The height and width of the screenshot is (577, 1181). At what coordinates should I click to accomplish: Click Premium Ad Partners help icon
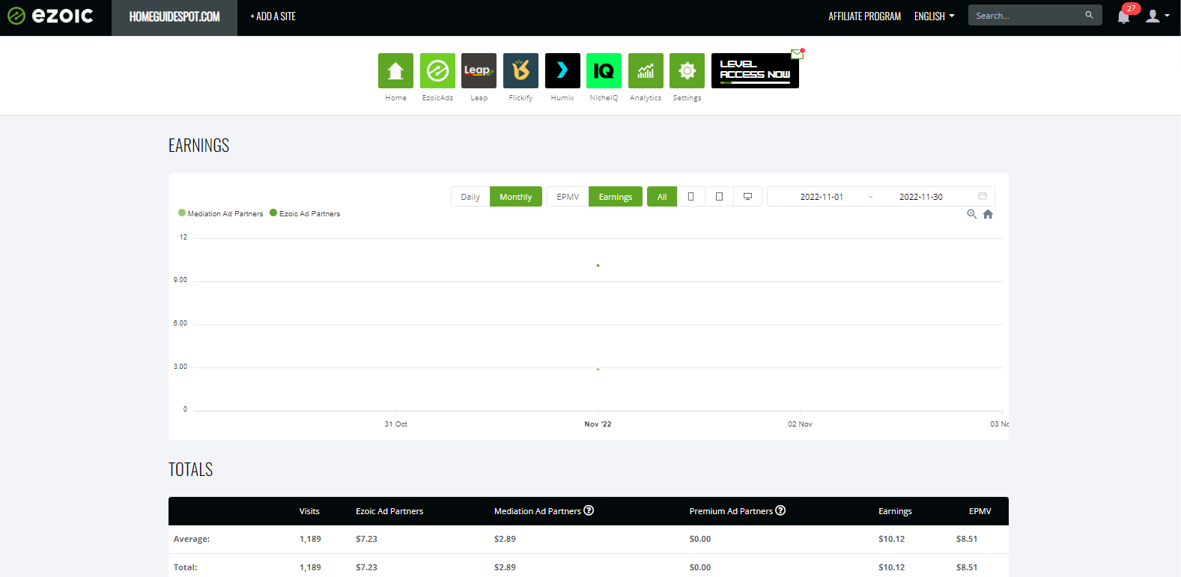coord(780,510)
